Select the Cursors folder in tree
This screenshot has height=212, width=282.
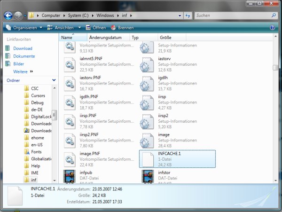pos(38,95)
